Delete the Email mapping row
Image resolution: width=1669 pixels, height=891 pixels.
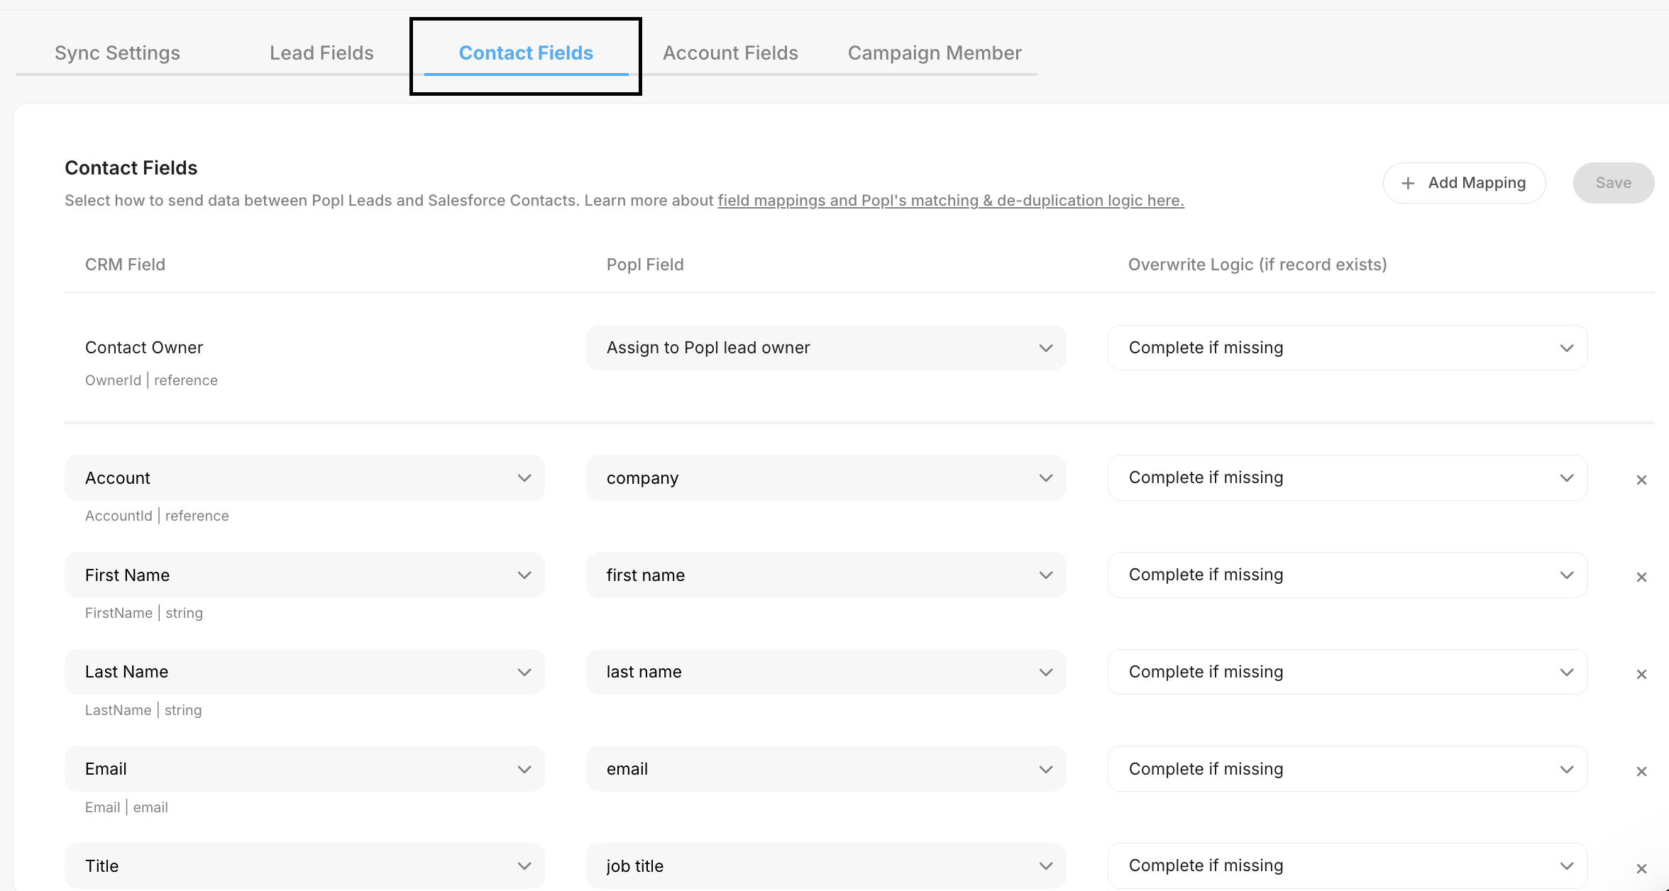click(x=1641, y=772)
